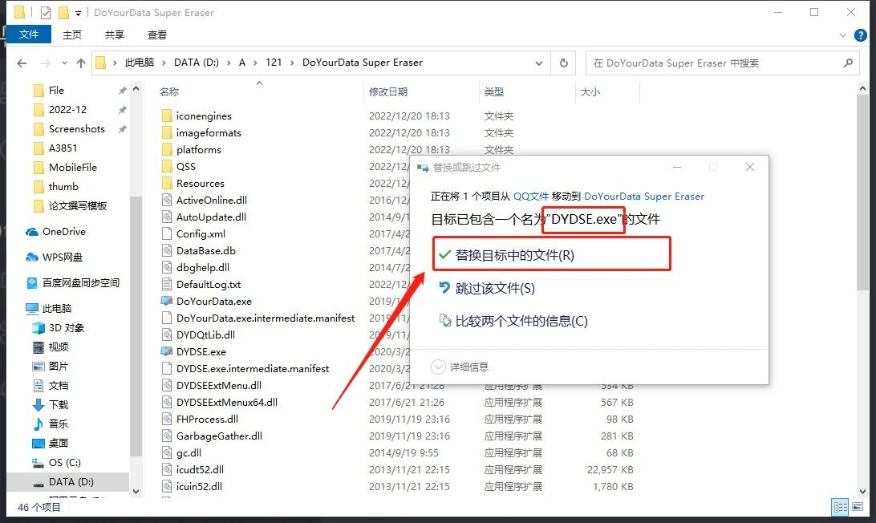876x523 pixels.
Task: Expand 详细信息 in the replace dialog
Action: [x=460, y=367]
